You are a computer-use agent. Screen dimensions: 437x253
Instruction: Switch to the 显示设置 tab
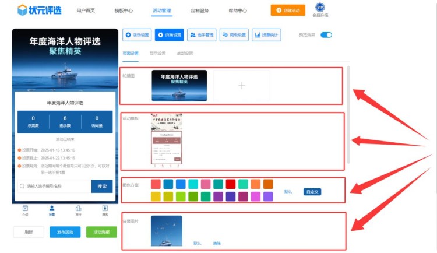pyautogui.click(x=157, y=53)
